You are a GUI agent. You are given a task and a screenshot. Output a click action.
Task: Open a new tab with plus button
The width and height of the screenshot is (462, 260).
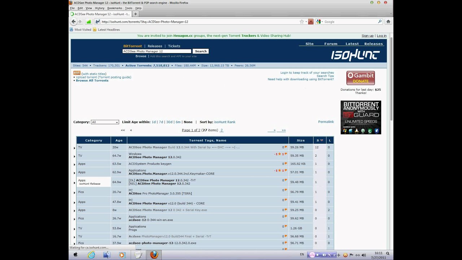click(136, 14)
